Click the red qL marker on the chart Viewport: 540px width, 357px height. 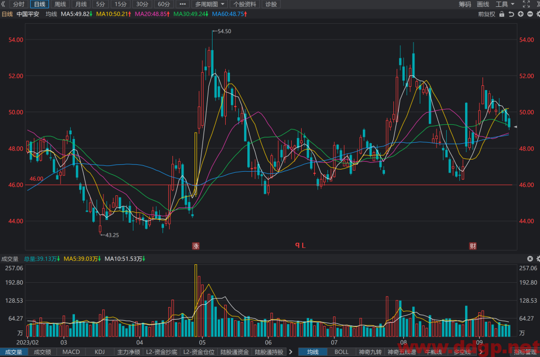click(x=300, y=245)
